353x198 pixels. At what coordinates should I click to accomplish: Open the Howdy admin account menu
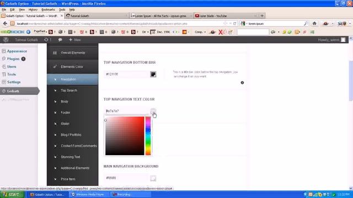pyautogui.click(x=331, y=40)
